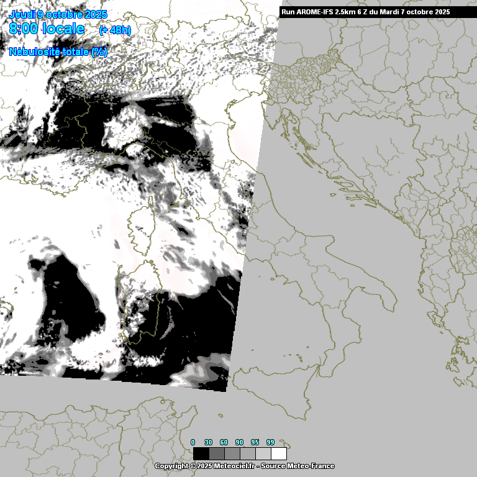The image size is (477, 477).
Task: Click the dark gray 30% legend swatch
Action: (x=216, y=453)
